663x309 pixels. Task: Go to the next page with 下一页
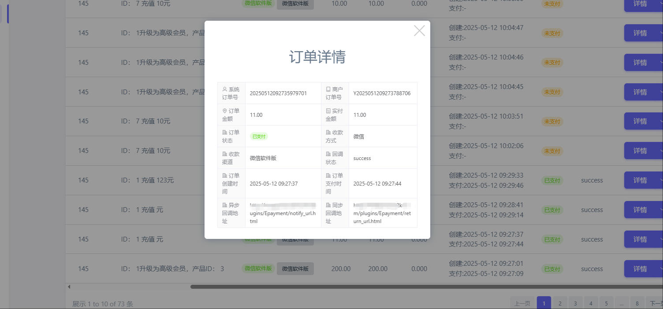click(x=656, y=303)
